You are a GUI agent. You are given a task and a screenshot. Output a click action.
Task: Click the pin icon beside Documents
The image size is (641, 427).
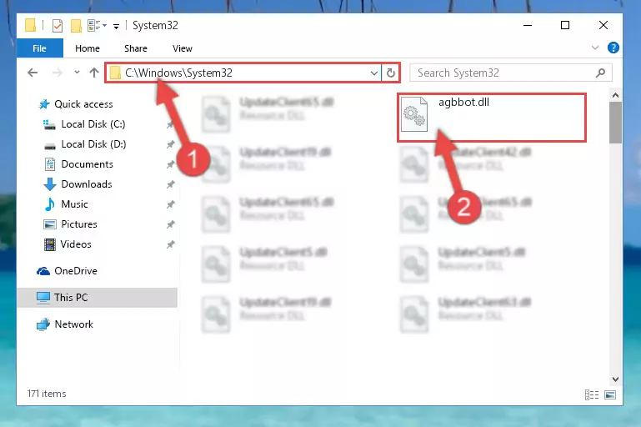171,164
